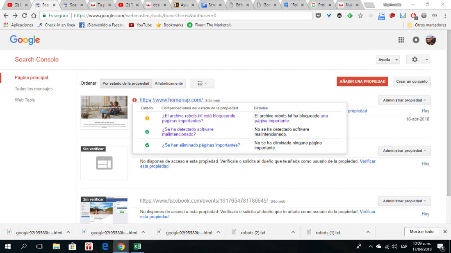Open the Ayuda dropdown

click(388, 59)
